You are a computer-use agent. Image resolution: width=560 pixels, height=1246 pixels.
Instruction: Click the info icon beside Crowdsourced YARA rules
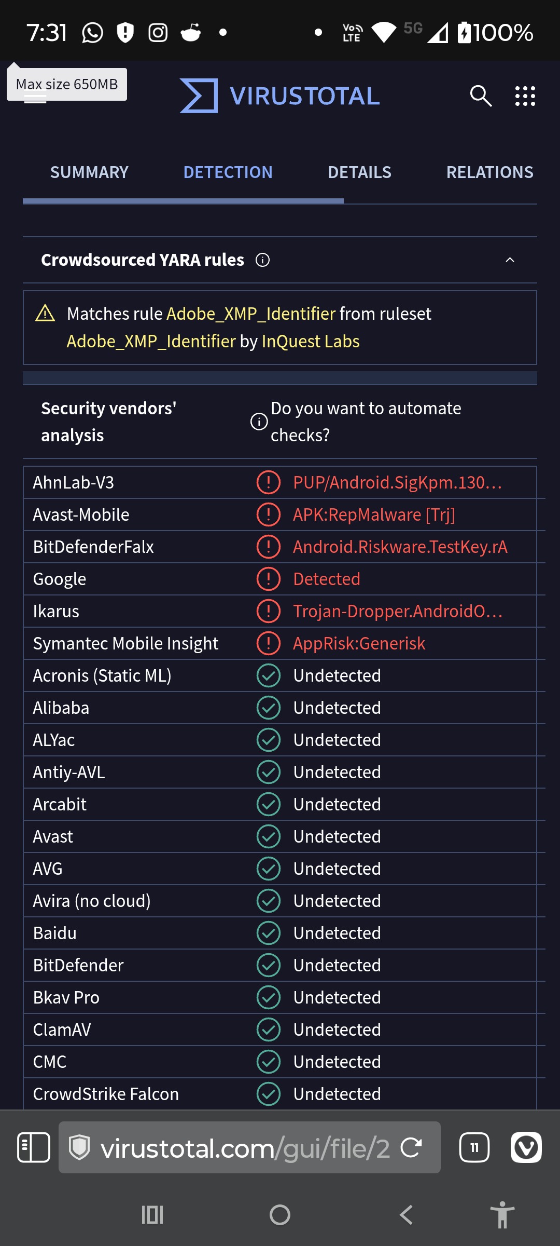point(263,260)
